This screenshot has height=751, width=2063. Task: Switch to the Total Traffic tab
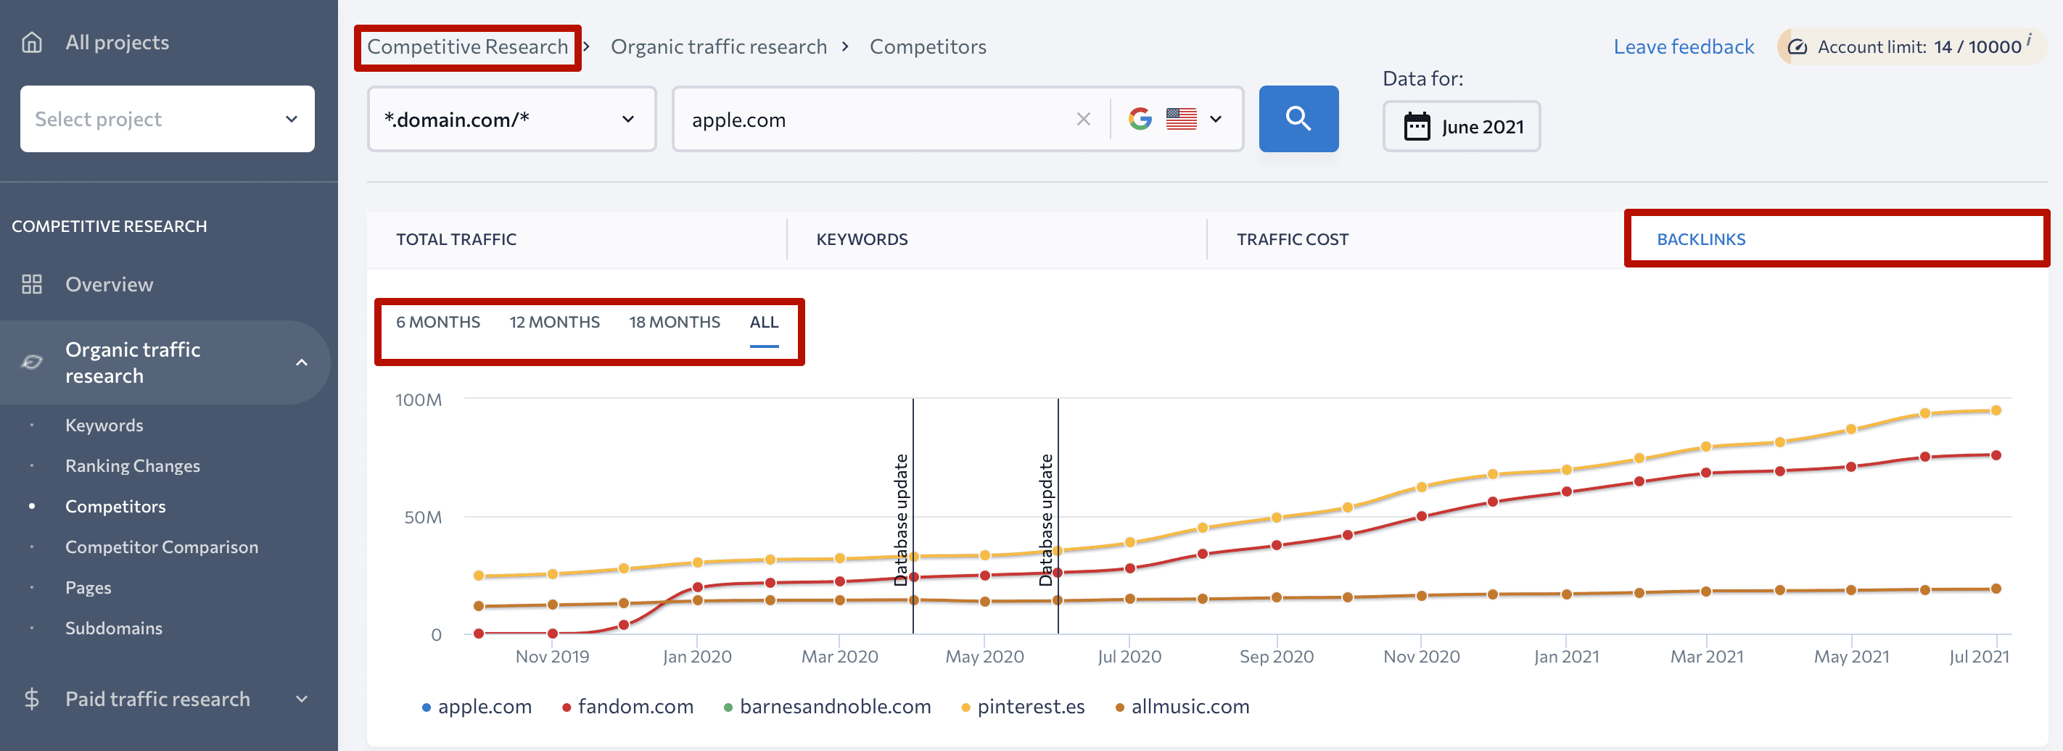456,238
